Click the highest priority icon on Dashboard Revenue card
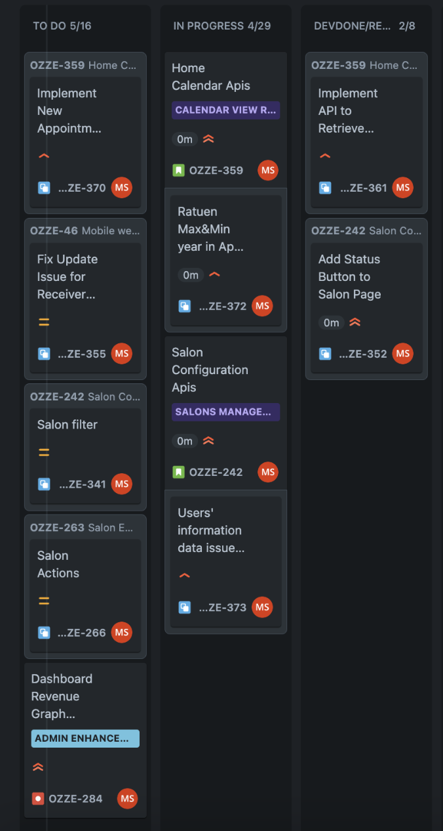Screen dimensions: 443x831 click(x=38, y=767)
